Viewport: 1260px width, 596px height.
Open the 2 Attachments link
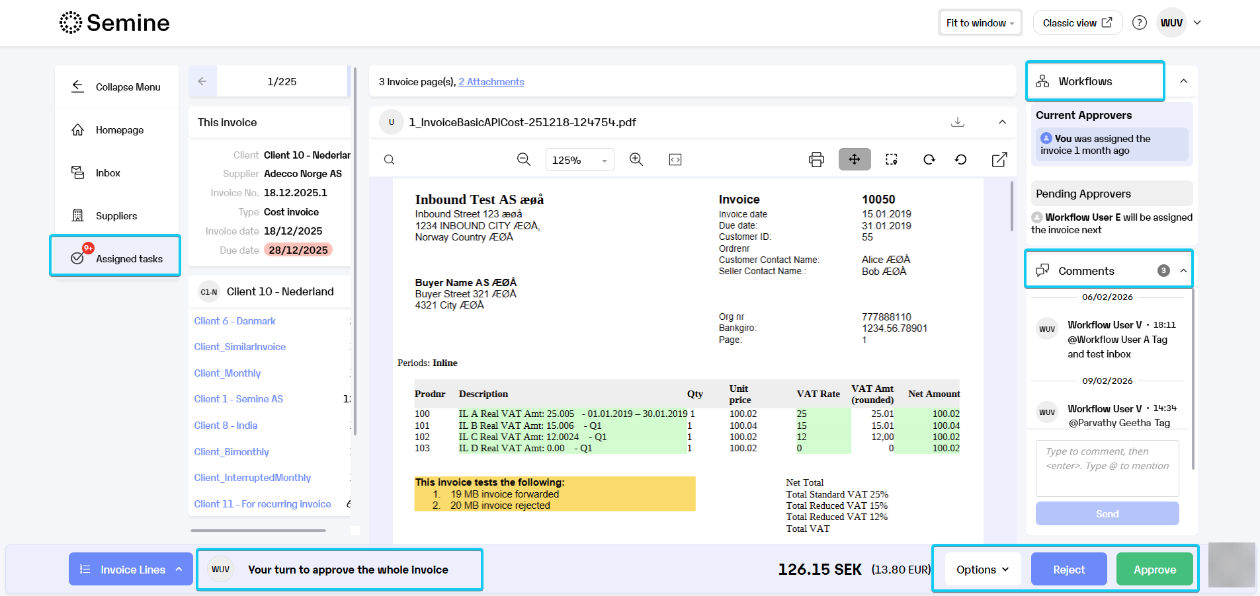tap(491, 82)
